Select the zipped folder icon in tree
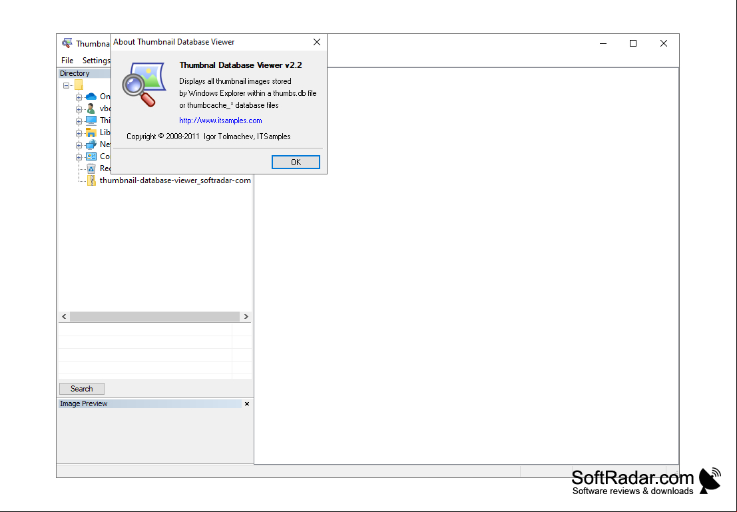Viewport: 737px width, 512px height. click(x=91, y=180)
